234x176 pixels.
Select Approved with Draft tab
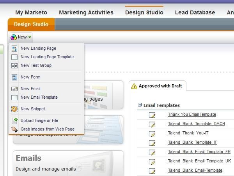(x=158, y=86)
